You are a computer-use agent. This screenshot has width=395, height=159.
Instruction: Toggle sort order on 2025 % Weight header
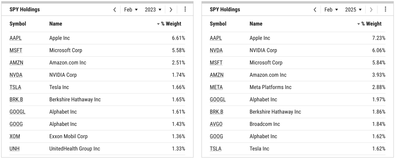pos(371,24)
